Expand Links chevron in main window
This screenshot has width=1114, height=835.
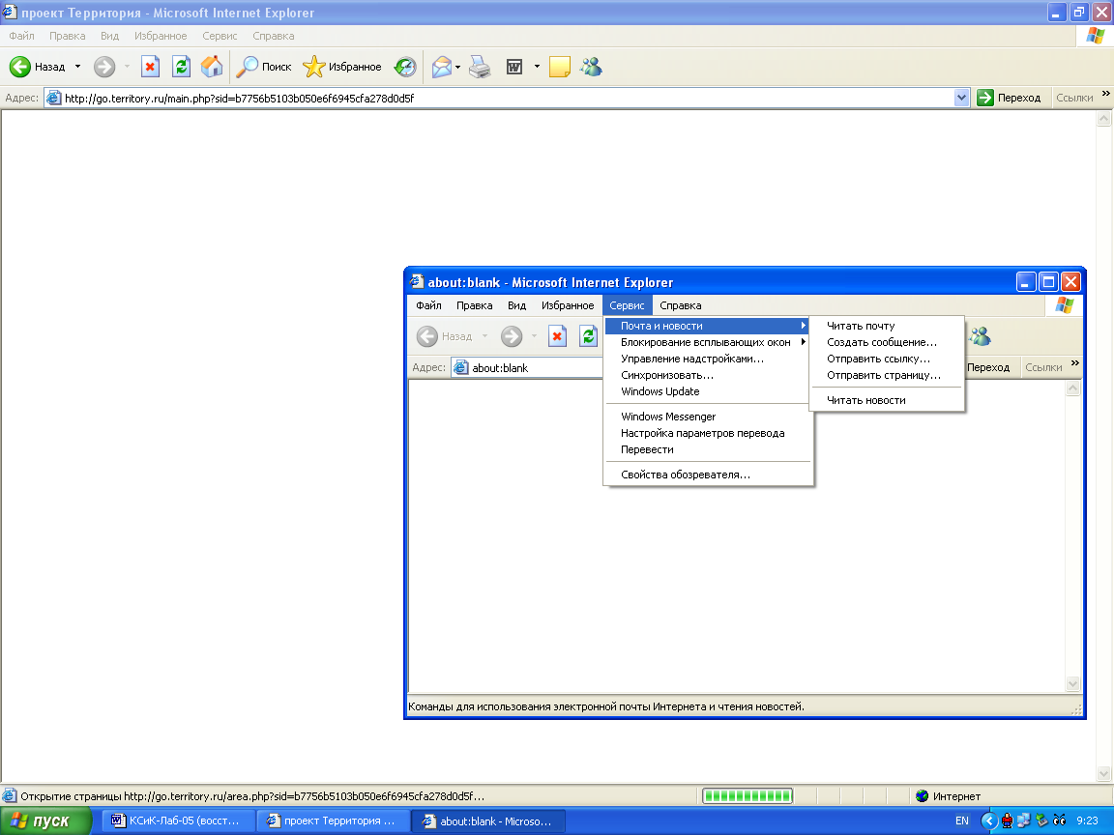coord(1105,93)
